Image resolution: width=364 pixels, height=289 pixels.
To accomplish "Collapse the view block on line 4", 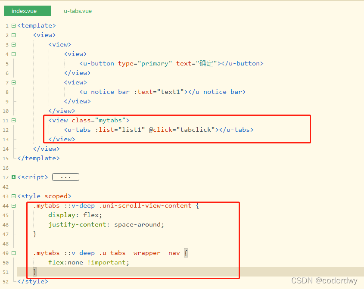I will [x=14, y=54].
